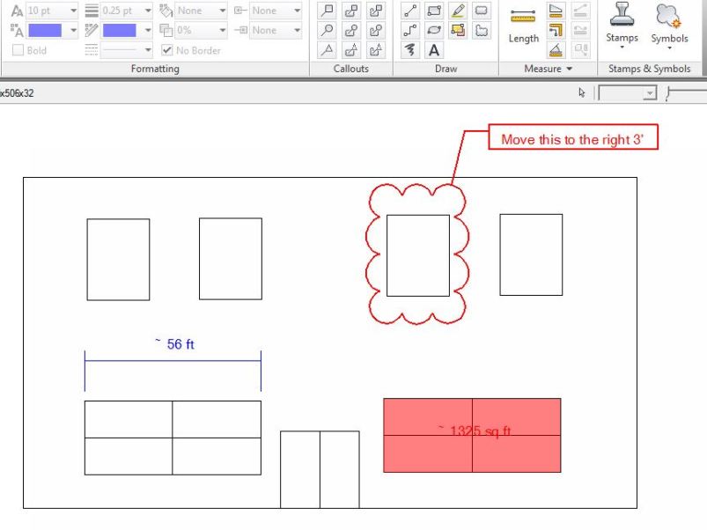This screenshot has width=707, height=530.
Task: Select the red revision cloud markup
Action: (417, 254)
